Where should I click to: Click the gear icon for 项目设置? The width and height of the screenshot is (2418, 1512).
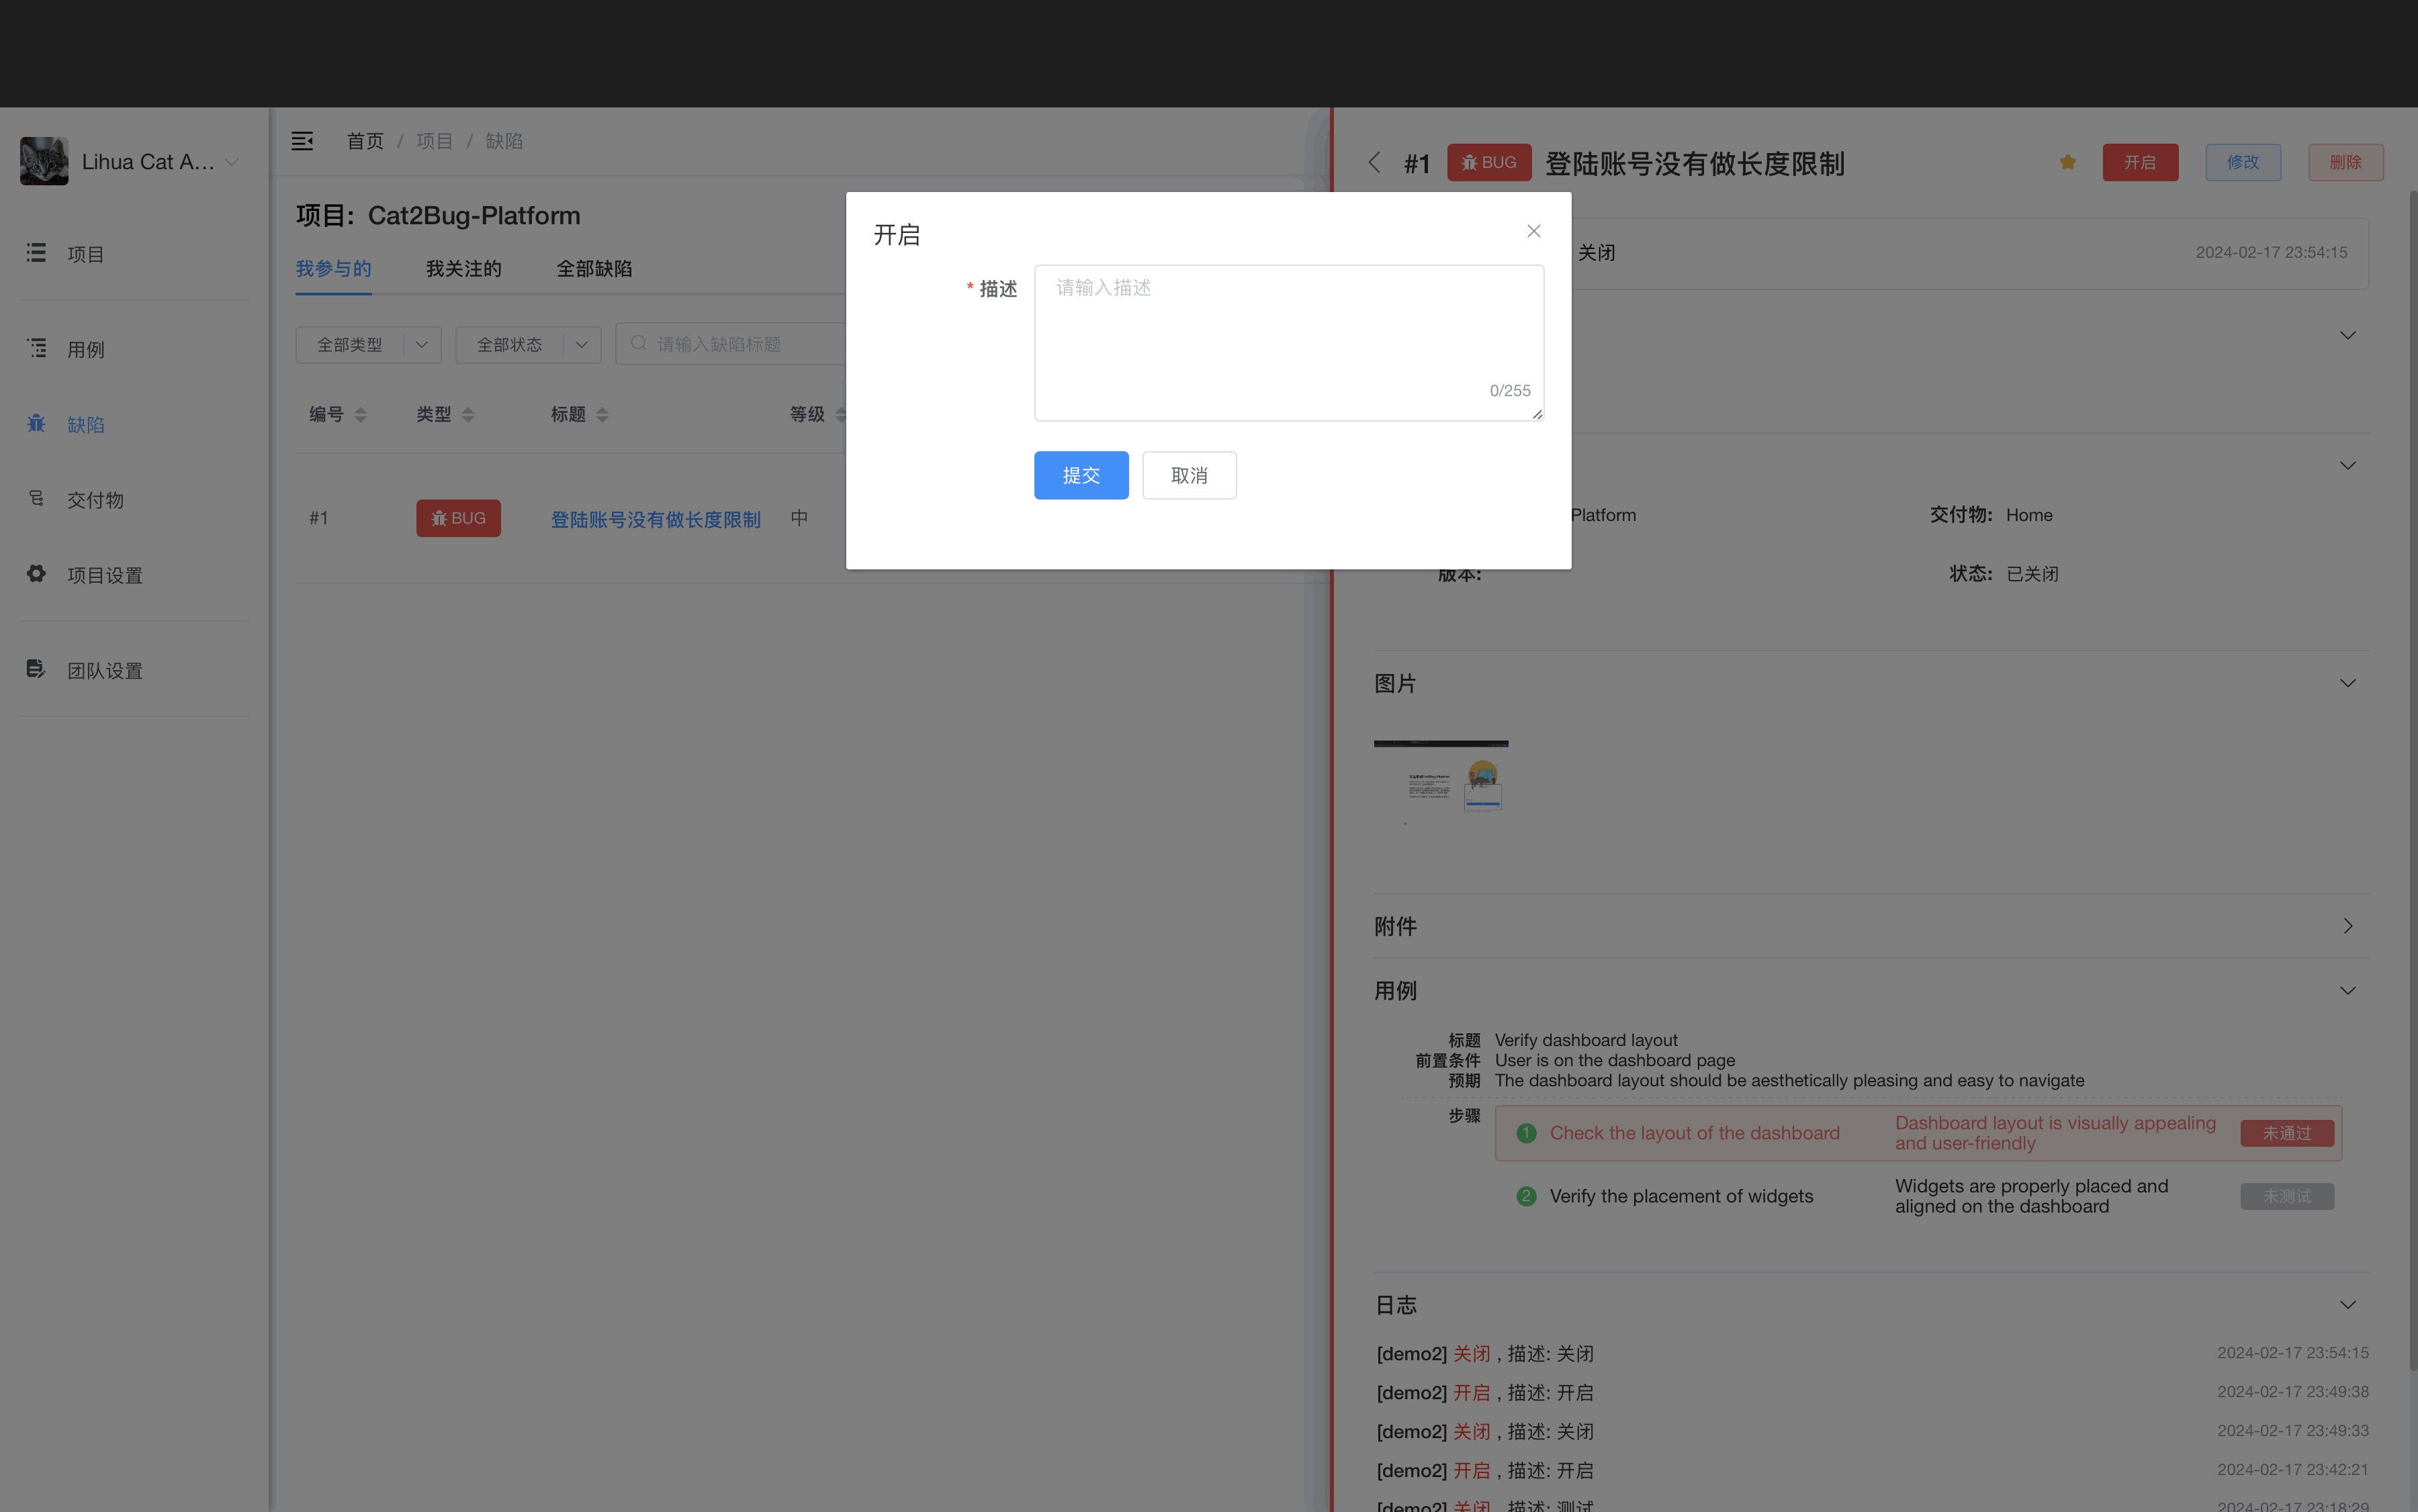pos(36,574)
